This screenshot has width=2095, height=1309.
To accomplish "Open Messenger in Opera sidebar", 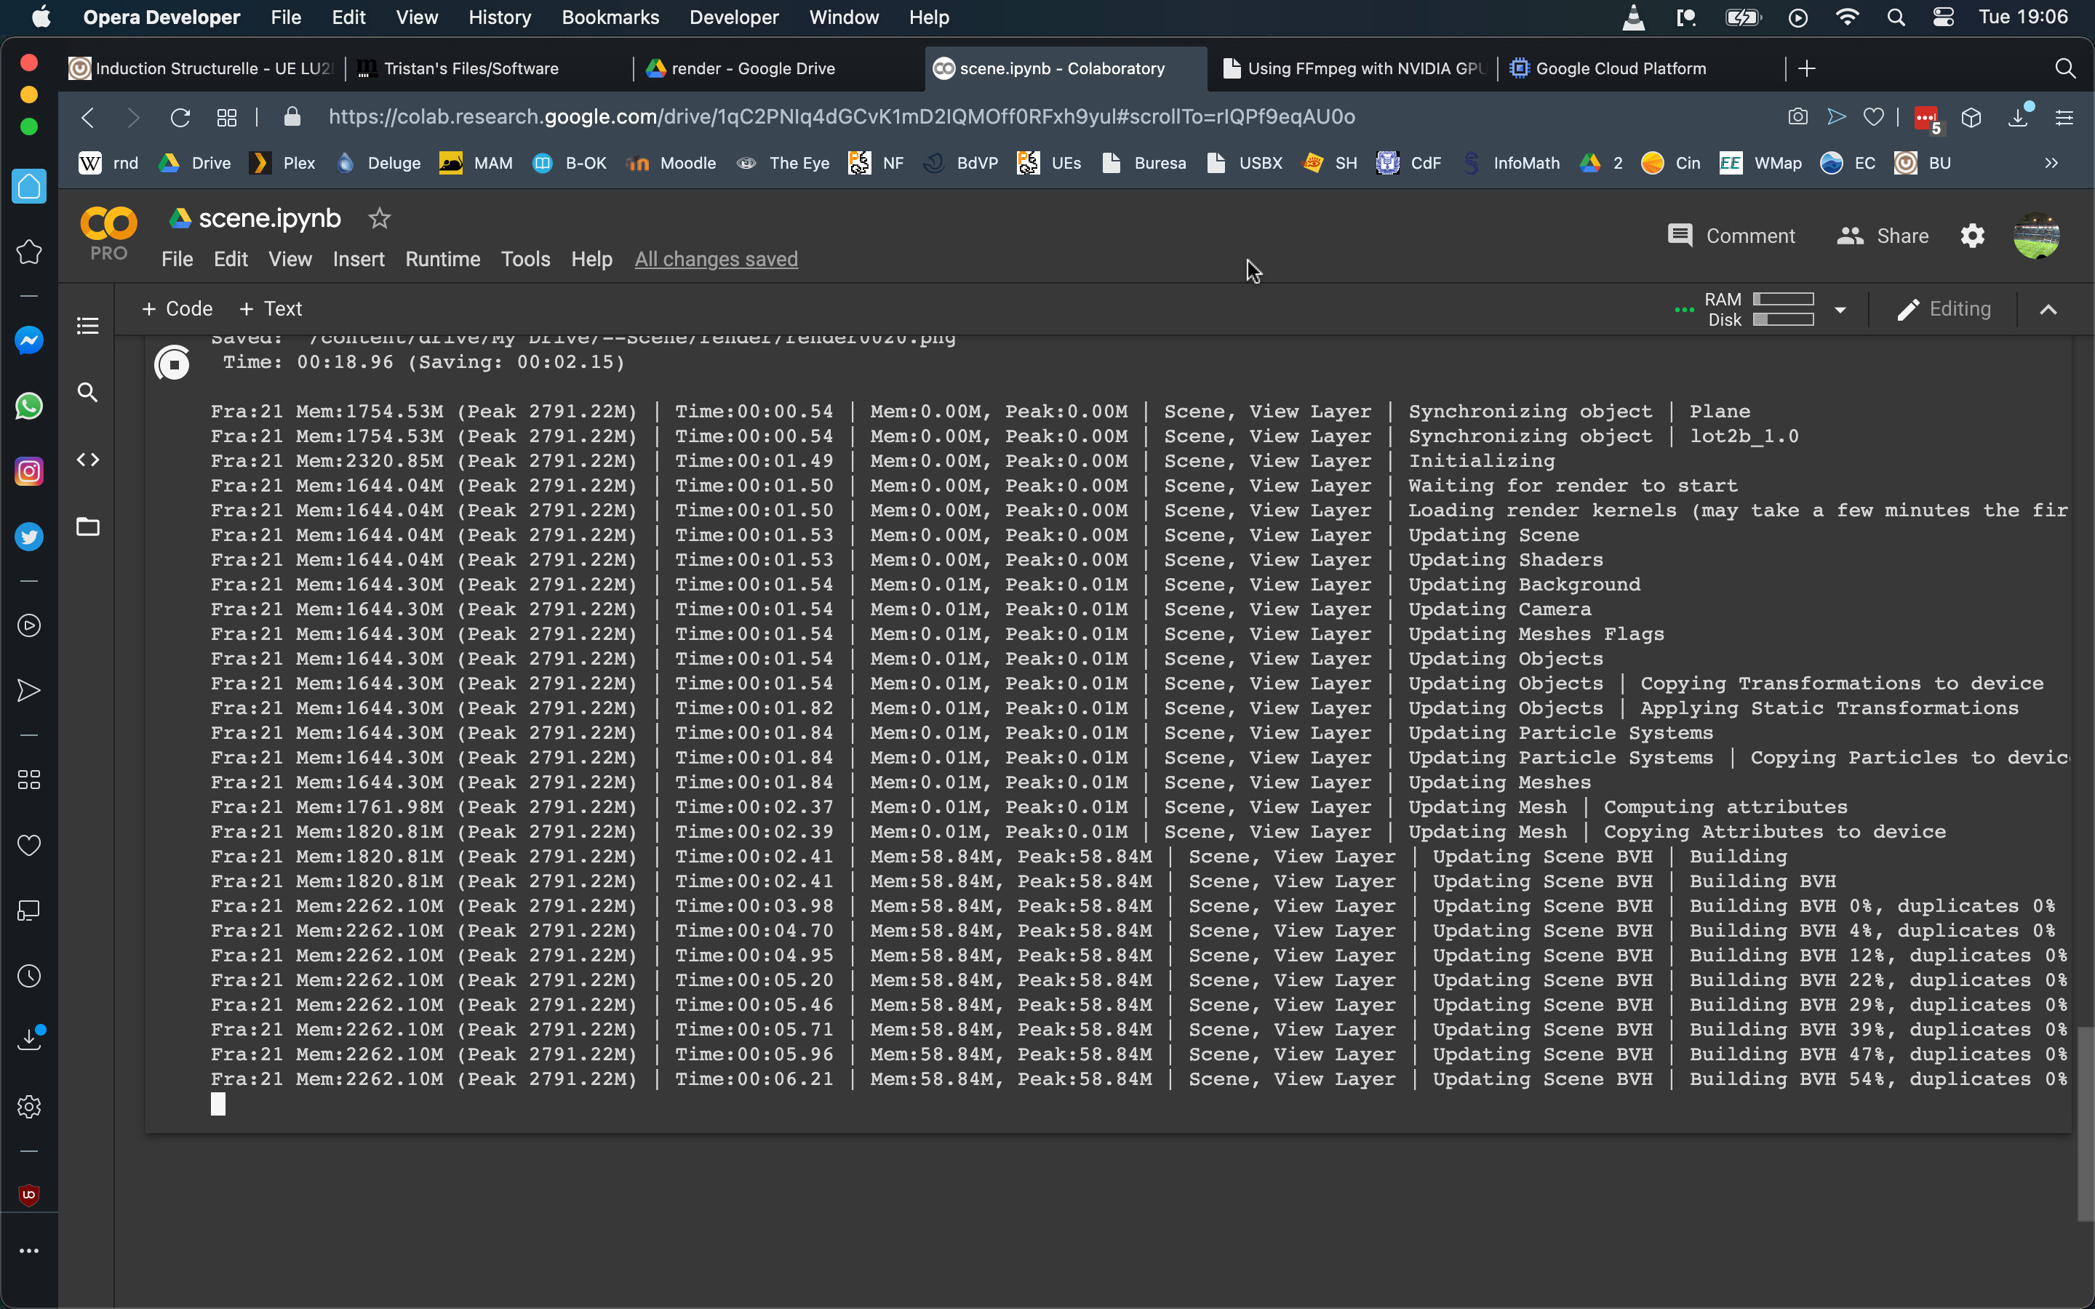I will click(x=28, y=340).
